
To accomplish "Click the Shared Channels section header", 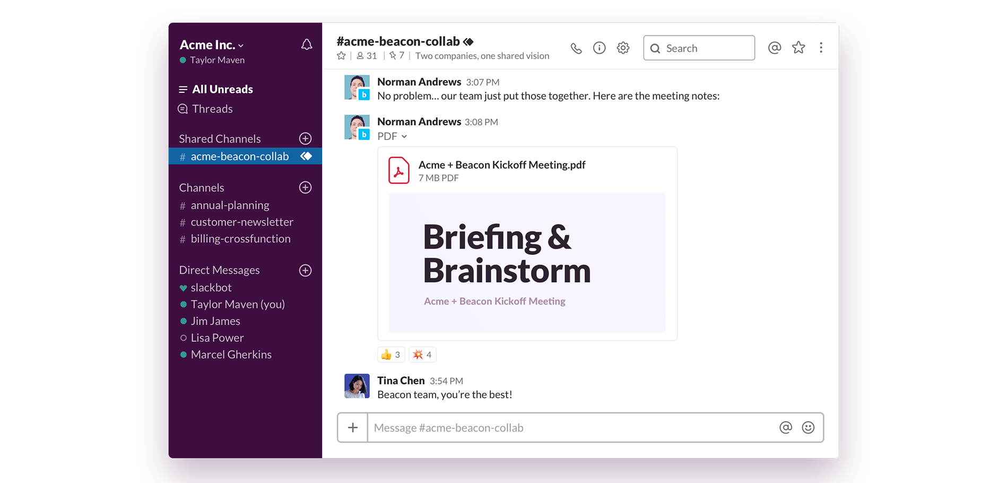I will pos(220,139).
